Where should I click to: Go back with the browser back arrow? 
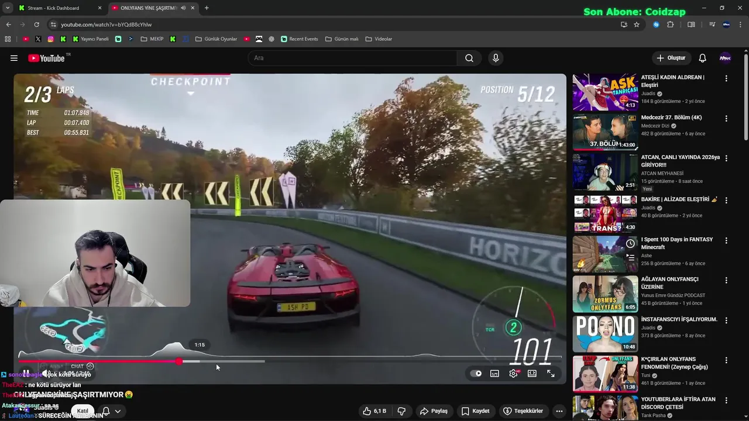click(8, 25)
